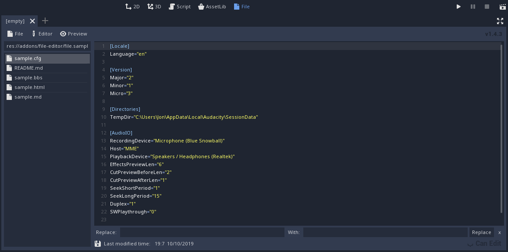Viewport: 508px width, 252px height.
Task: Select the [empty] scene tab
Action: 15,21
